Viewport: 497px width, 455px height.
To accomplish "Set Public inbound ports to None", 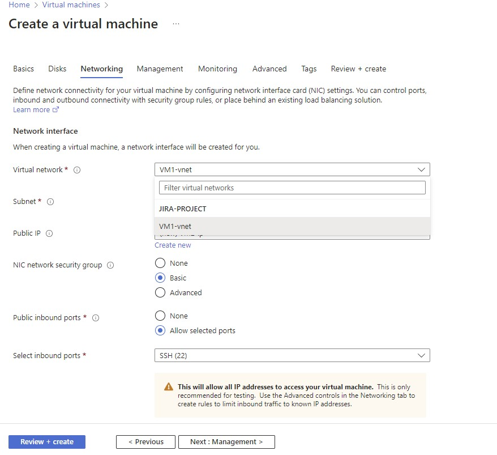I will (x=160, y=316).
